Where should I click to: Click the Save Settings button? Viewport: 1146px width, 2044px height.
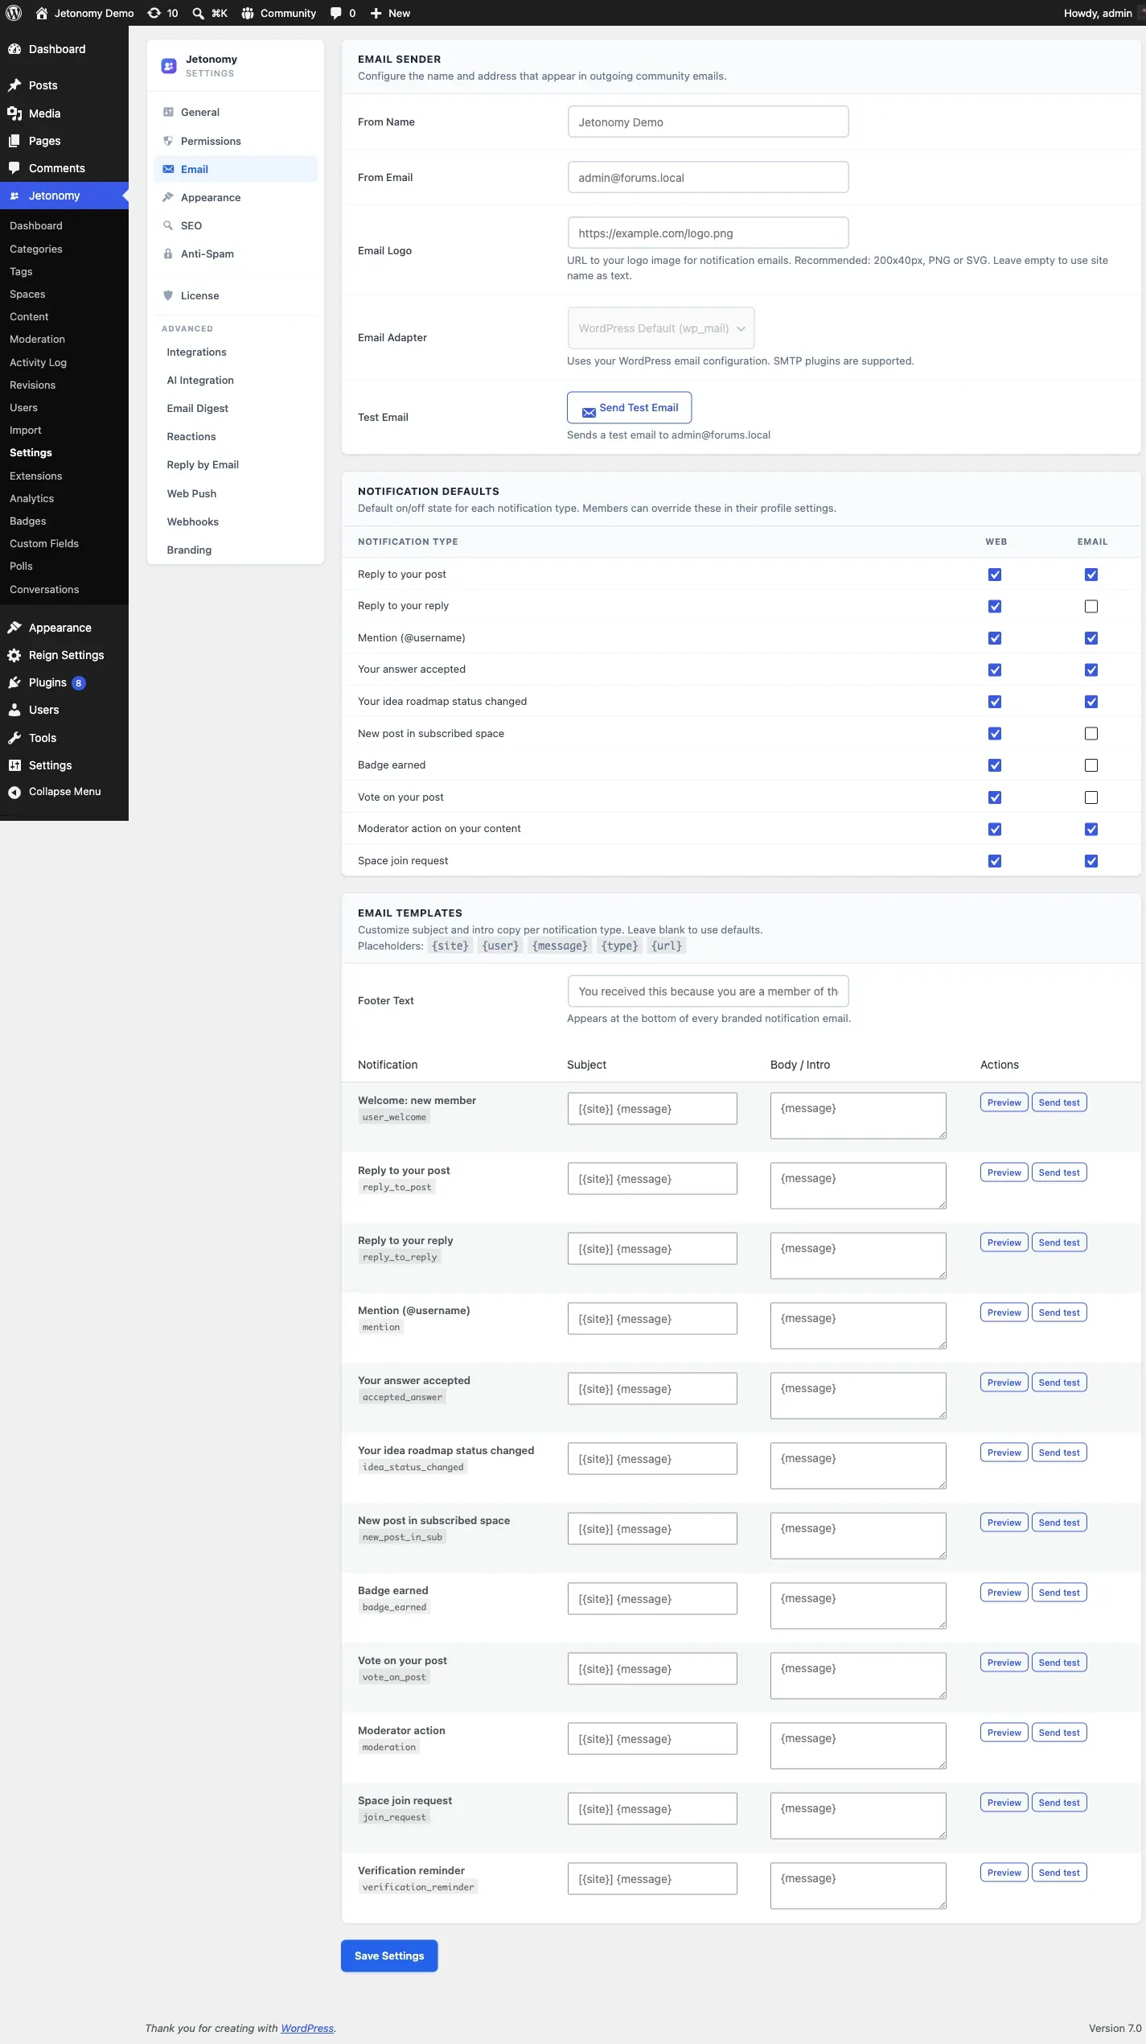pos(389,1955)
